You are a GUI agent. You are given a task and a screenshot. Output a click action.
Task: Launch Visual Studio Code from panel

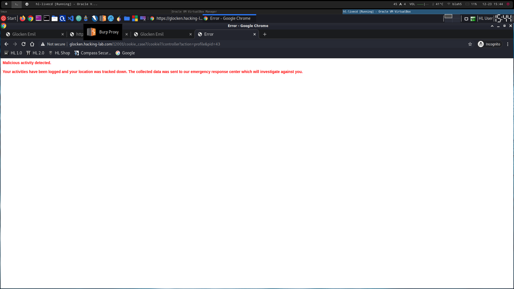point(70,18)
